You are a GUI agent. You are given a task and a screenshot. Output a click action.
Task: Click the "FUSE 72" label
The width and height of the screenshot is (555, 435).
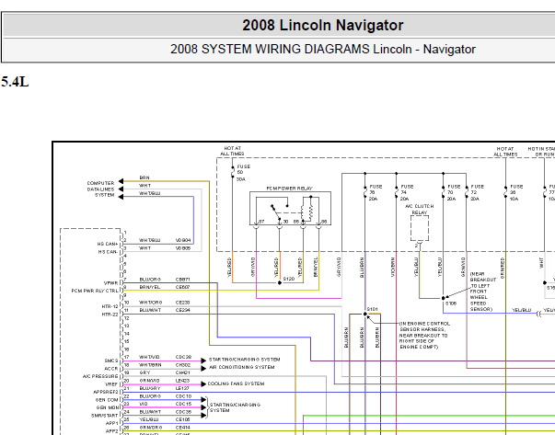(x=477, y=193)
